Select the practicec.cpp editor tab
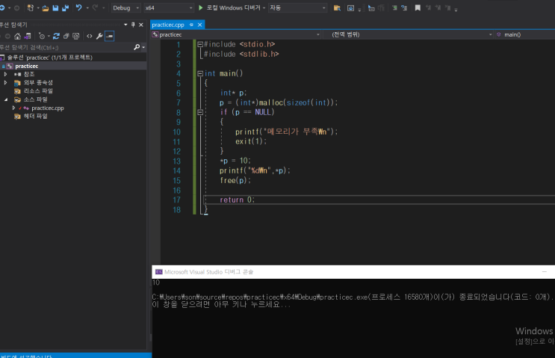The height and width of the screenshot is (358, 555). tap(168, 25)
